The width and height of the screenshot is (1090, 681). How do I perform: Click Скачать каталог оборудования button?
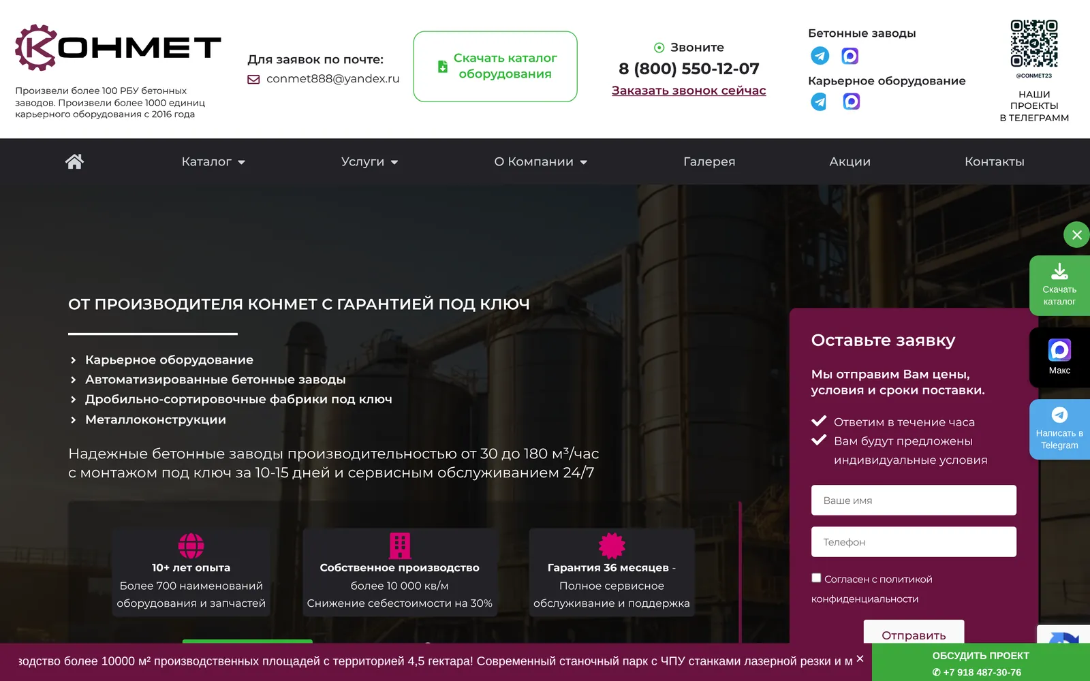coord(495,67)
